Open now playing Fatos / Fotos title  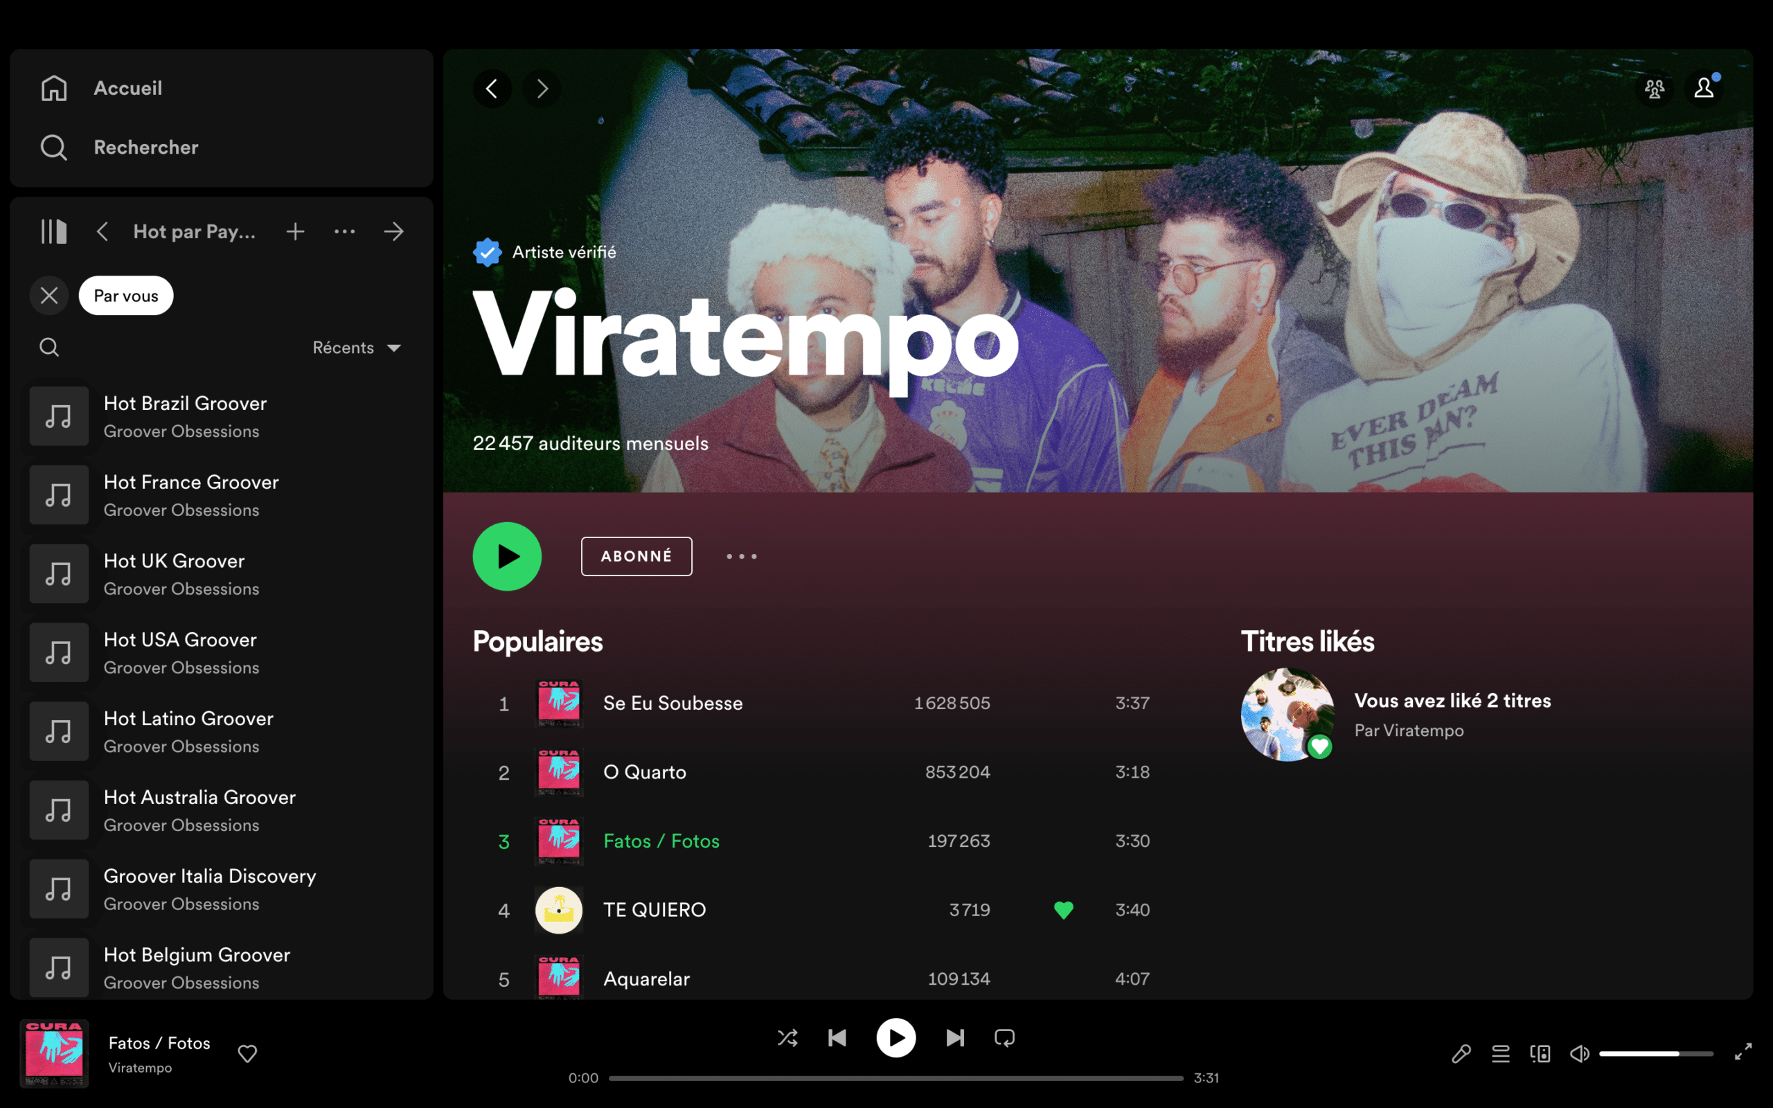(159, 1043)
